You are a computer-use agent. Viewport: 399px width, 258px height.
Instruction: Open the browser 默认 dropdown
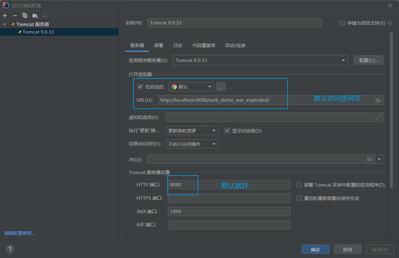[191, 87]
